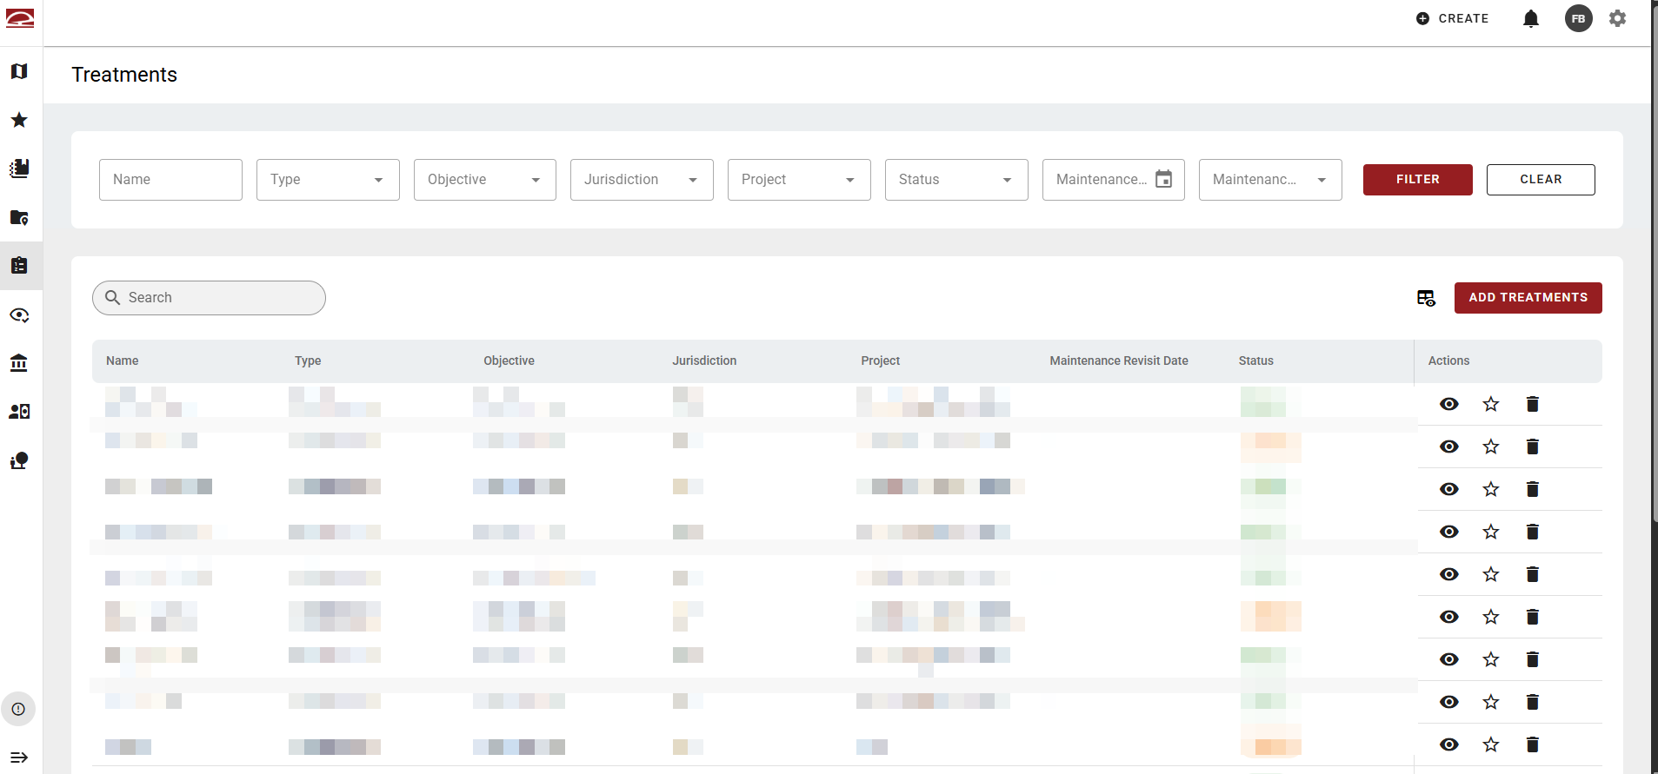Click the ADD TREATMENTS button

1528,298
